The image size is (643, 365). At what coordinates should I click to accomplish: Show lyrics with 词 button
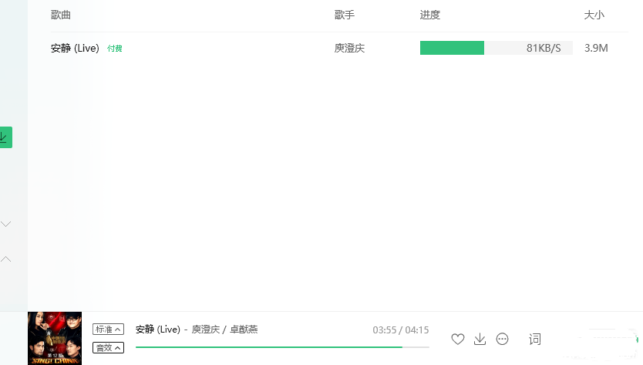pos(535,339)
